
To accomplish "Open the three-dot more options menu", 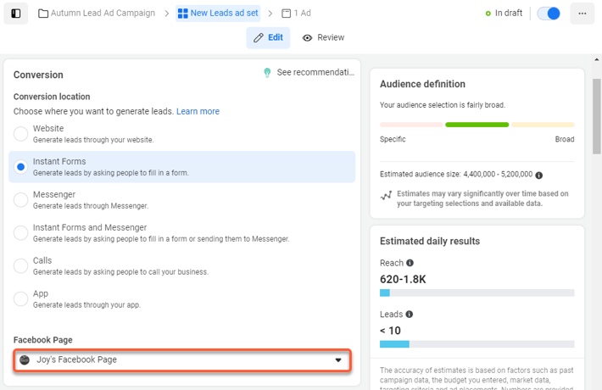I will pos(582,14).
